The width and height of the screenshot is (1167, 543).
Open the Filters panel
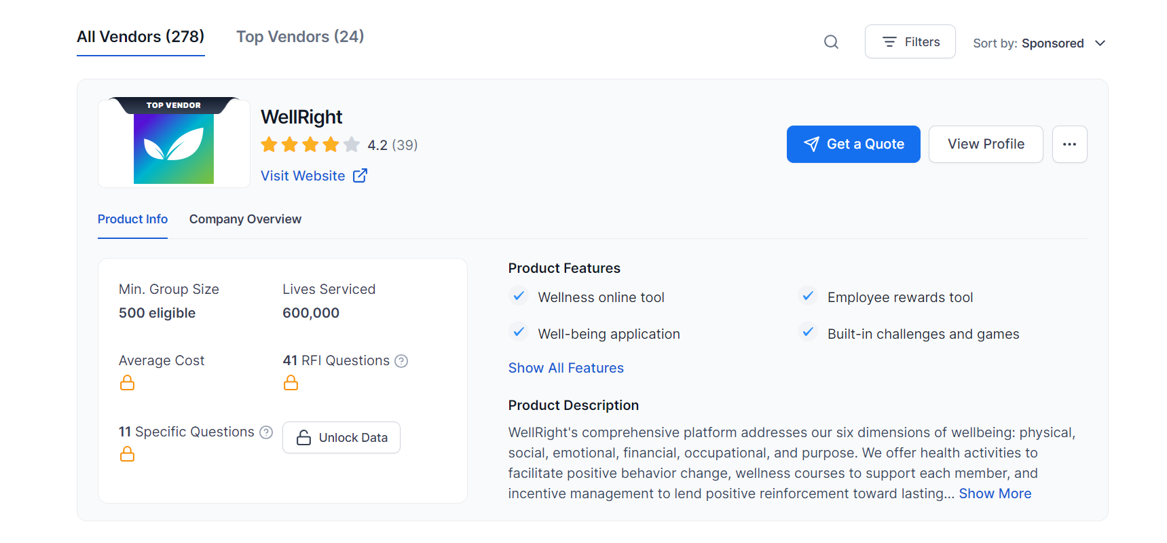point(910,42)
